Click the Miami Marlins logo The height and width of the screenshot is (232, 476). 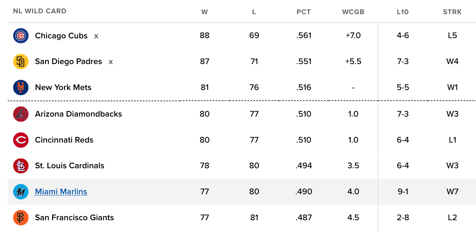[21, 192]
